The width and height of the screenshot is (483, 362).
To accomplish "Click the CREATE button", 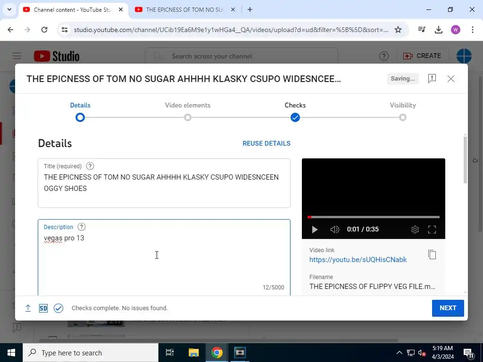I will [422, 56].
